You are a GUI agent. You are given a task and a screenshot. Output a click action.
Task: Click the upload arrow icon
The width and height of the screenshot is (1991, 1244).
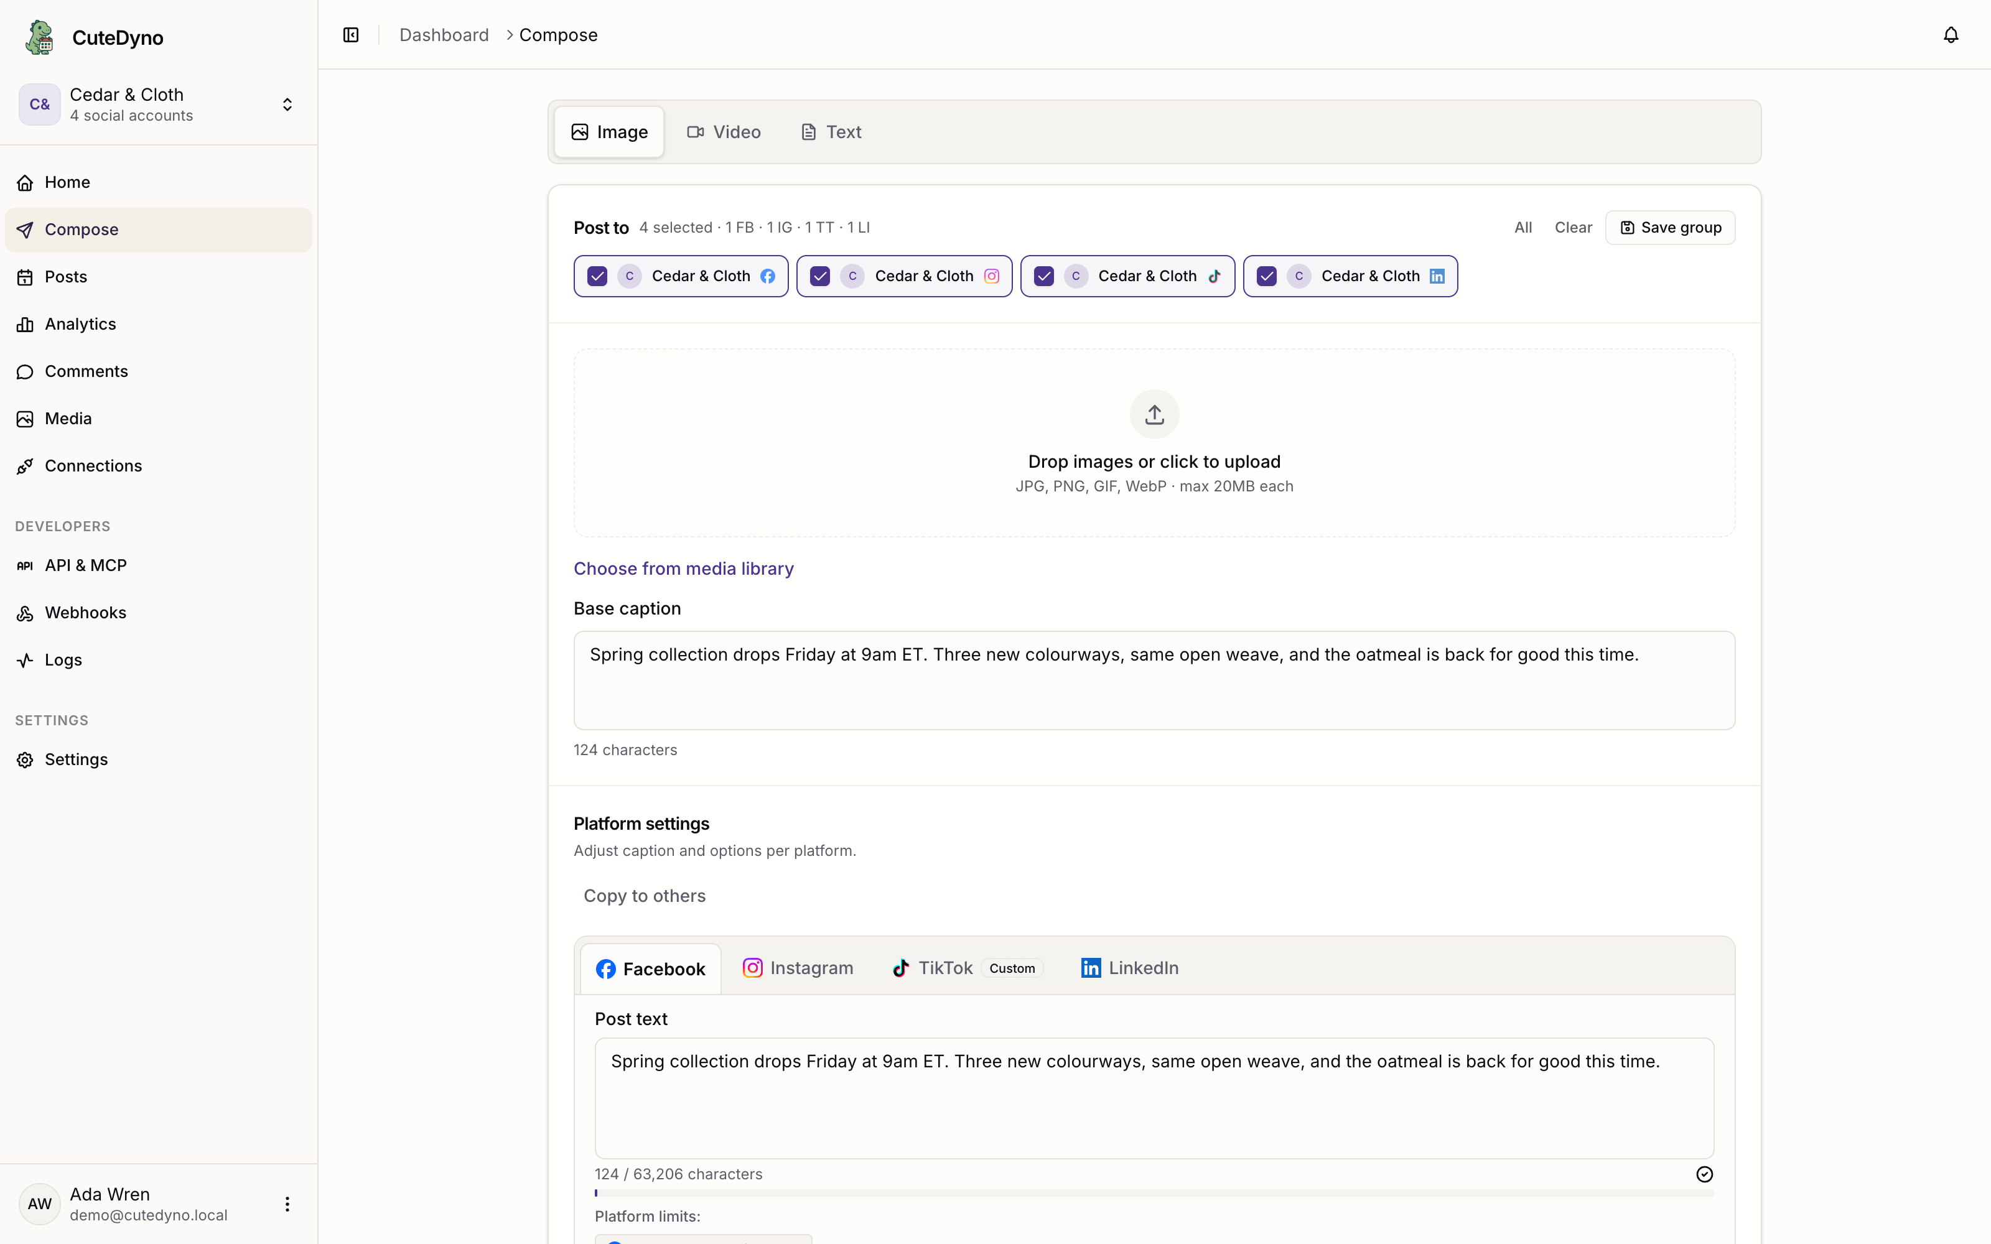click(x=1154, y=414)
